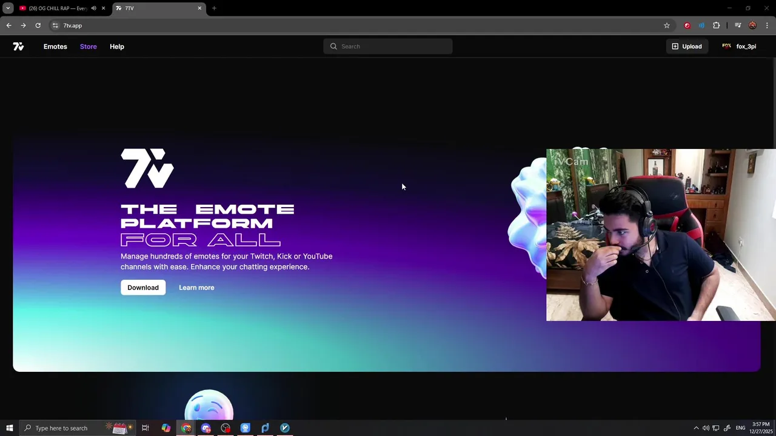Open the red circular taskbar app
The image size is (776, 436).
pos(226,428)
